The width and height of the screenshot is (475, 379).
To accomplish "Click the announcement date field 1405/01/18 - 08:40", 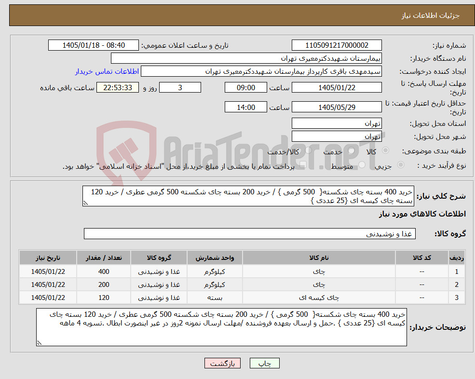I will [x=93, y=45].
